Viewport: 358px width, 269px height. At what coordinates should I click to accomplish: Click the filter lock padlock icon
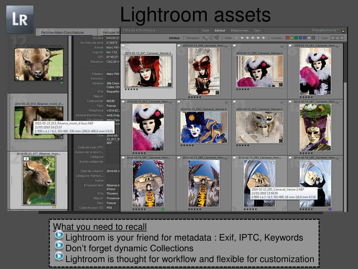pos(343,30)
